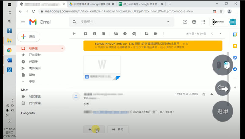245x139 pixels.
Task: Open the Gmail settings gear
Action: point(194,22)
